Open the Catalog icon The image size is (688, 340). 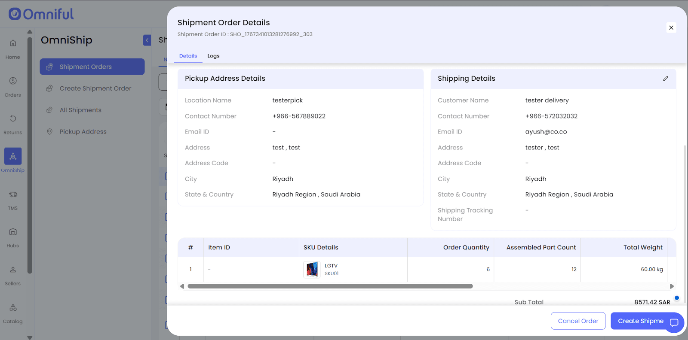pyautogui.click(x=13, y=307)
